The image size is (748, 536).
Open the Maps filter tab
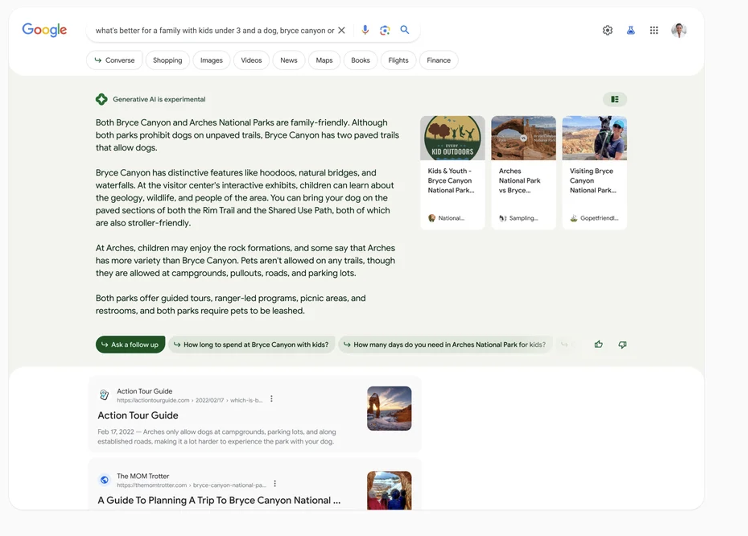tap(324, 60)
